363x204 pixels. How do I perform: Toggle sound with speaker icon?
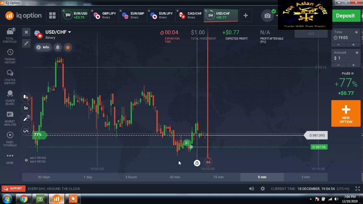tap(252, 189)
